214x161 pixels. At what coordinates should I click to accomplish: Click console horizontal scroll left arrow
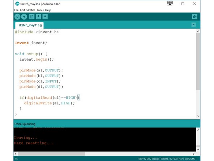[x=16, y=154]
